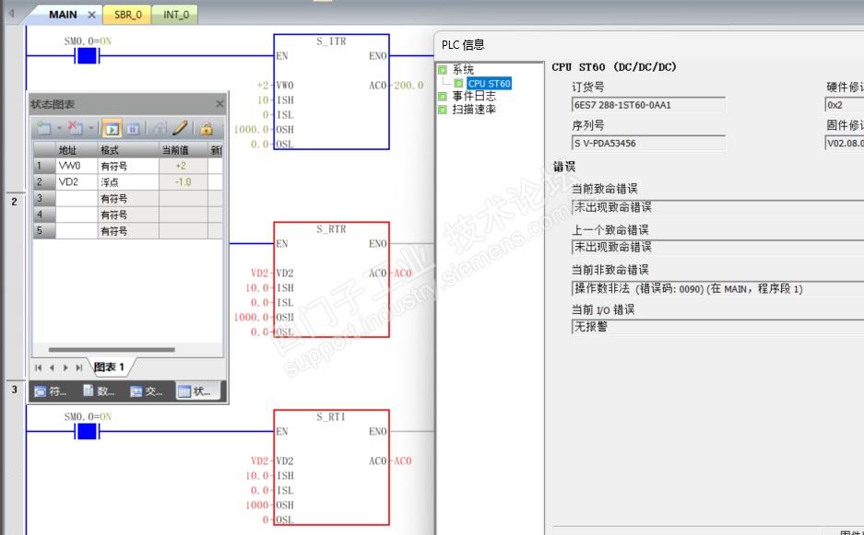Screen dimensions: 864x535
Task: Click the 格式 column header
Action: pyautogui.click(x=128, y=150)
